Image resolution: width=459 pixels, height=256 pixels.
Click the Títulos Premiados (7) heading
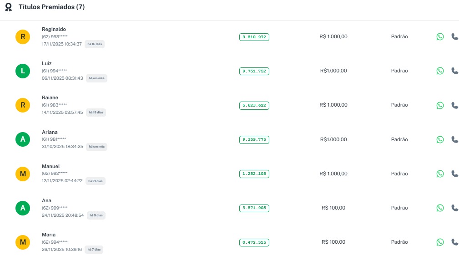tap(51, 7)
